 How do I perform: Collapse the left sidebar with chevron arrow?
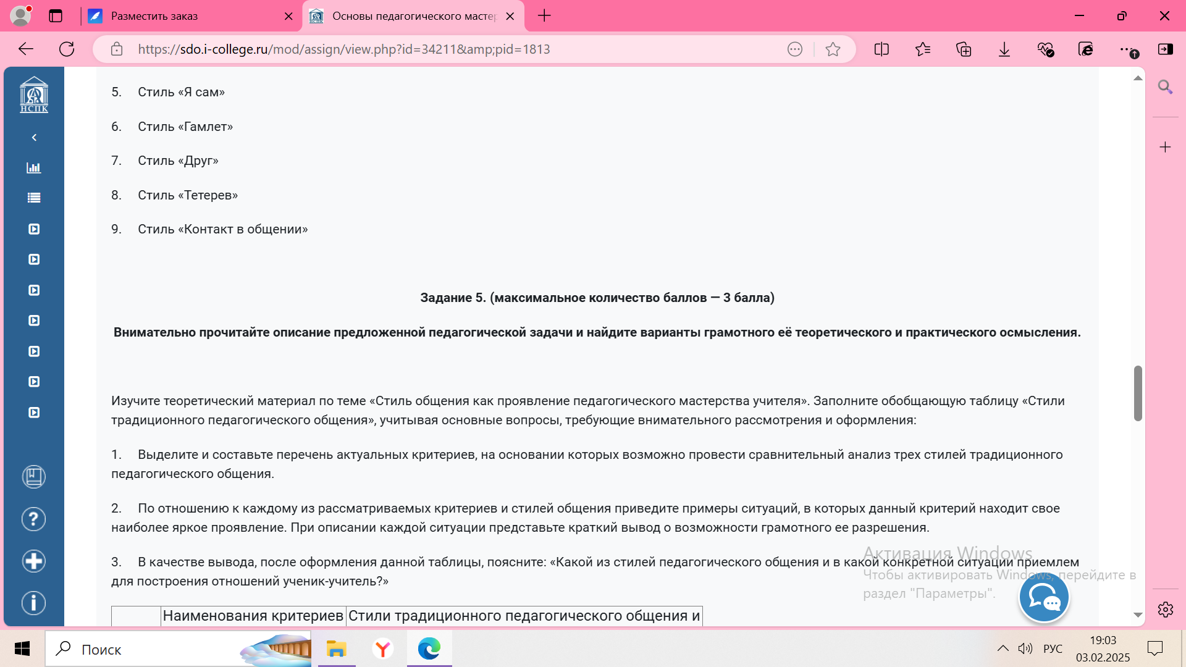[x=34, y=137]
